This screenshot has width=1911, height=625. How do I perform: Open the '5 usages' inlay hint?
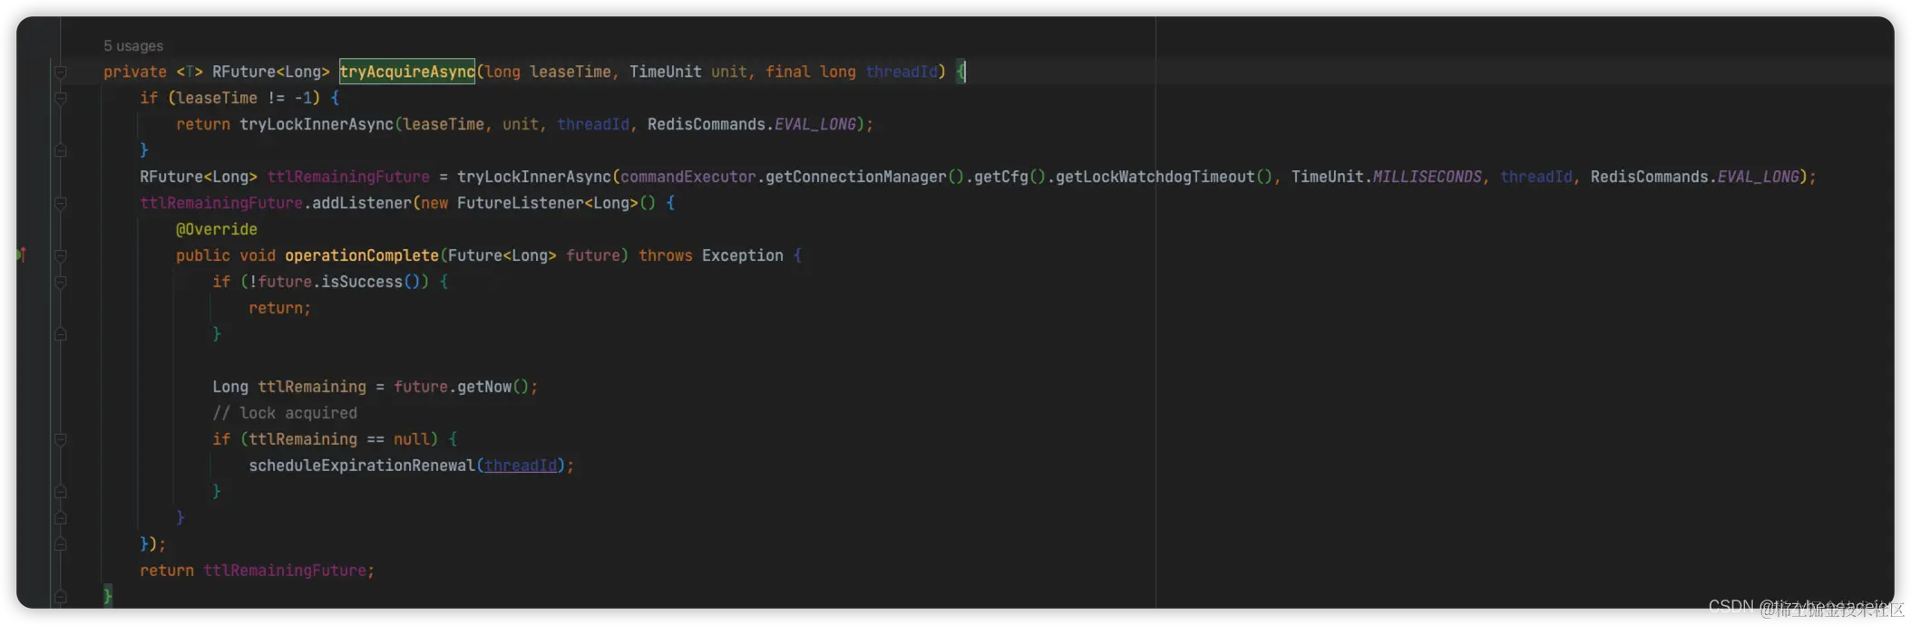[133, 45]
